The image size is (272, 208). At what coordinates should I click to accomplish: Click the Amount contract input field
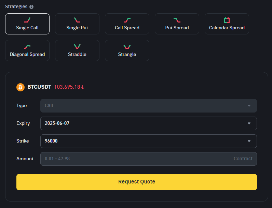point(149,159)
